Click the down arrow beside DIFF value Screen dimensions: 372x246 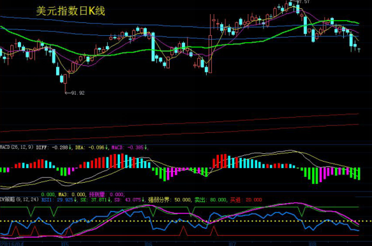[x=70, y=148]
